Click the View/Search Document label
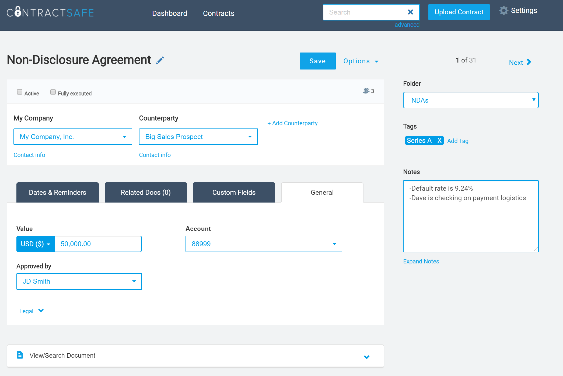 [x=62, y=355]
